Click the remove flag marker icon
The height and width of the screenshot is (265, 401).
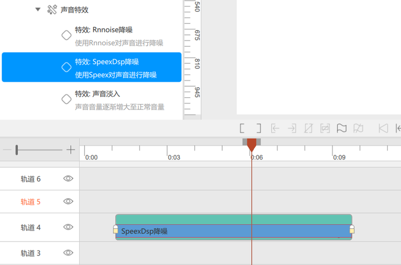358,128
